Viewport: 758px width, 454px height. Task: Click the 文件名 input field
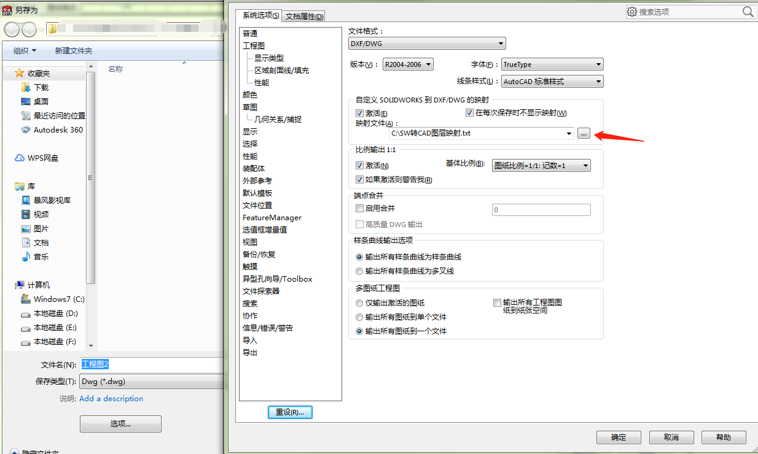coord(151,364)
